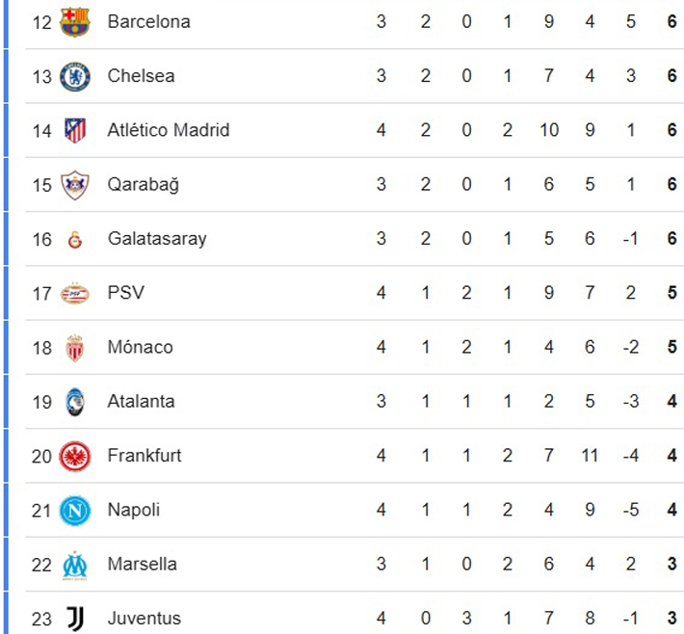This screenshot has height=634, width=684.
Task: Click the Napoli club crest icon
Action: (75, 510)
